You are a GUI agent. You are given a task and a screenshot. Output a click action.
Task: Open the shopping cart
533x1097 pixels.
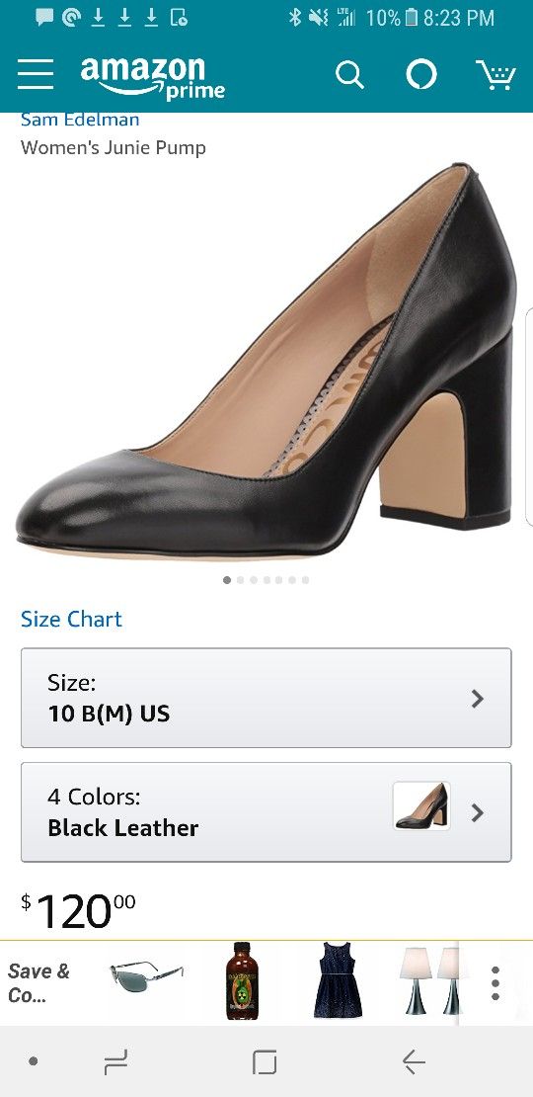[495, 74]
